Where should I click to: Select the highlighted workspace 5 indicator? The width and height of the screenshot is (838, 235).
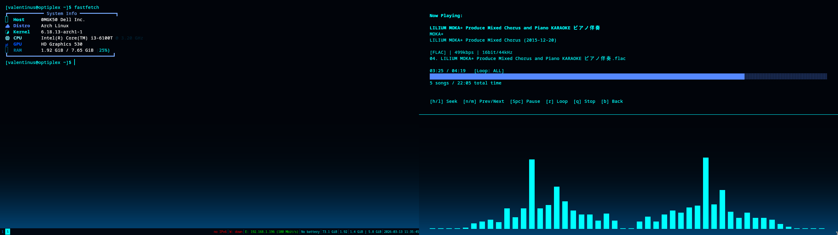point(7,232)
